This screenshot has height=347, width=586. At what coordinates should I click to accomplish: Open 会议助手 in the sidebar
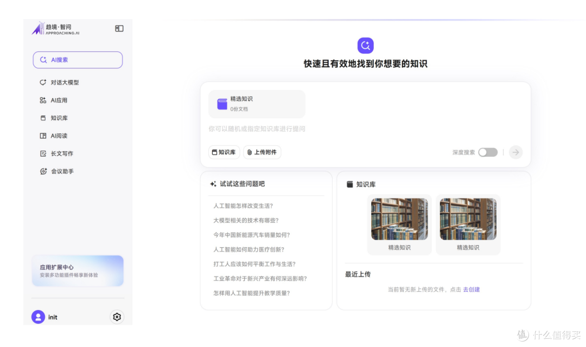tap(62, 171)
